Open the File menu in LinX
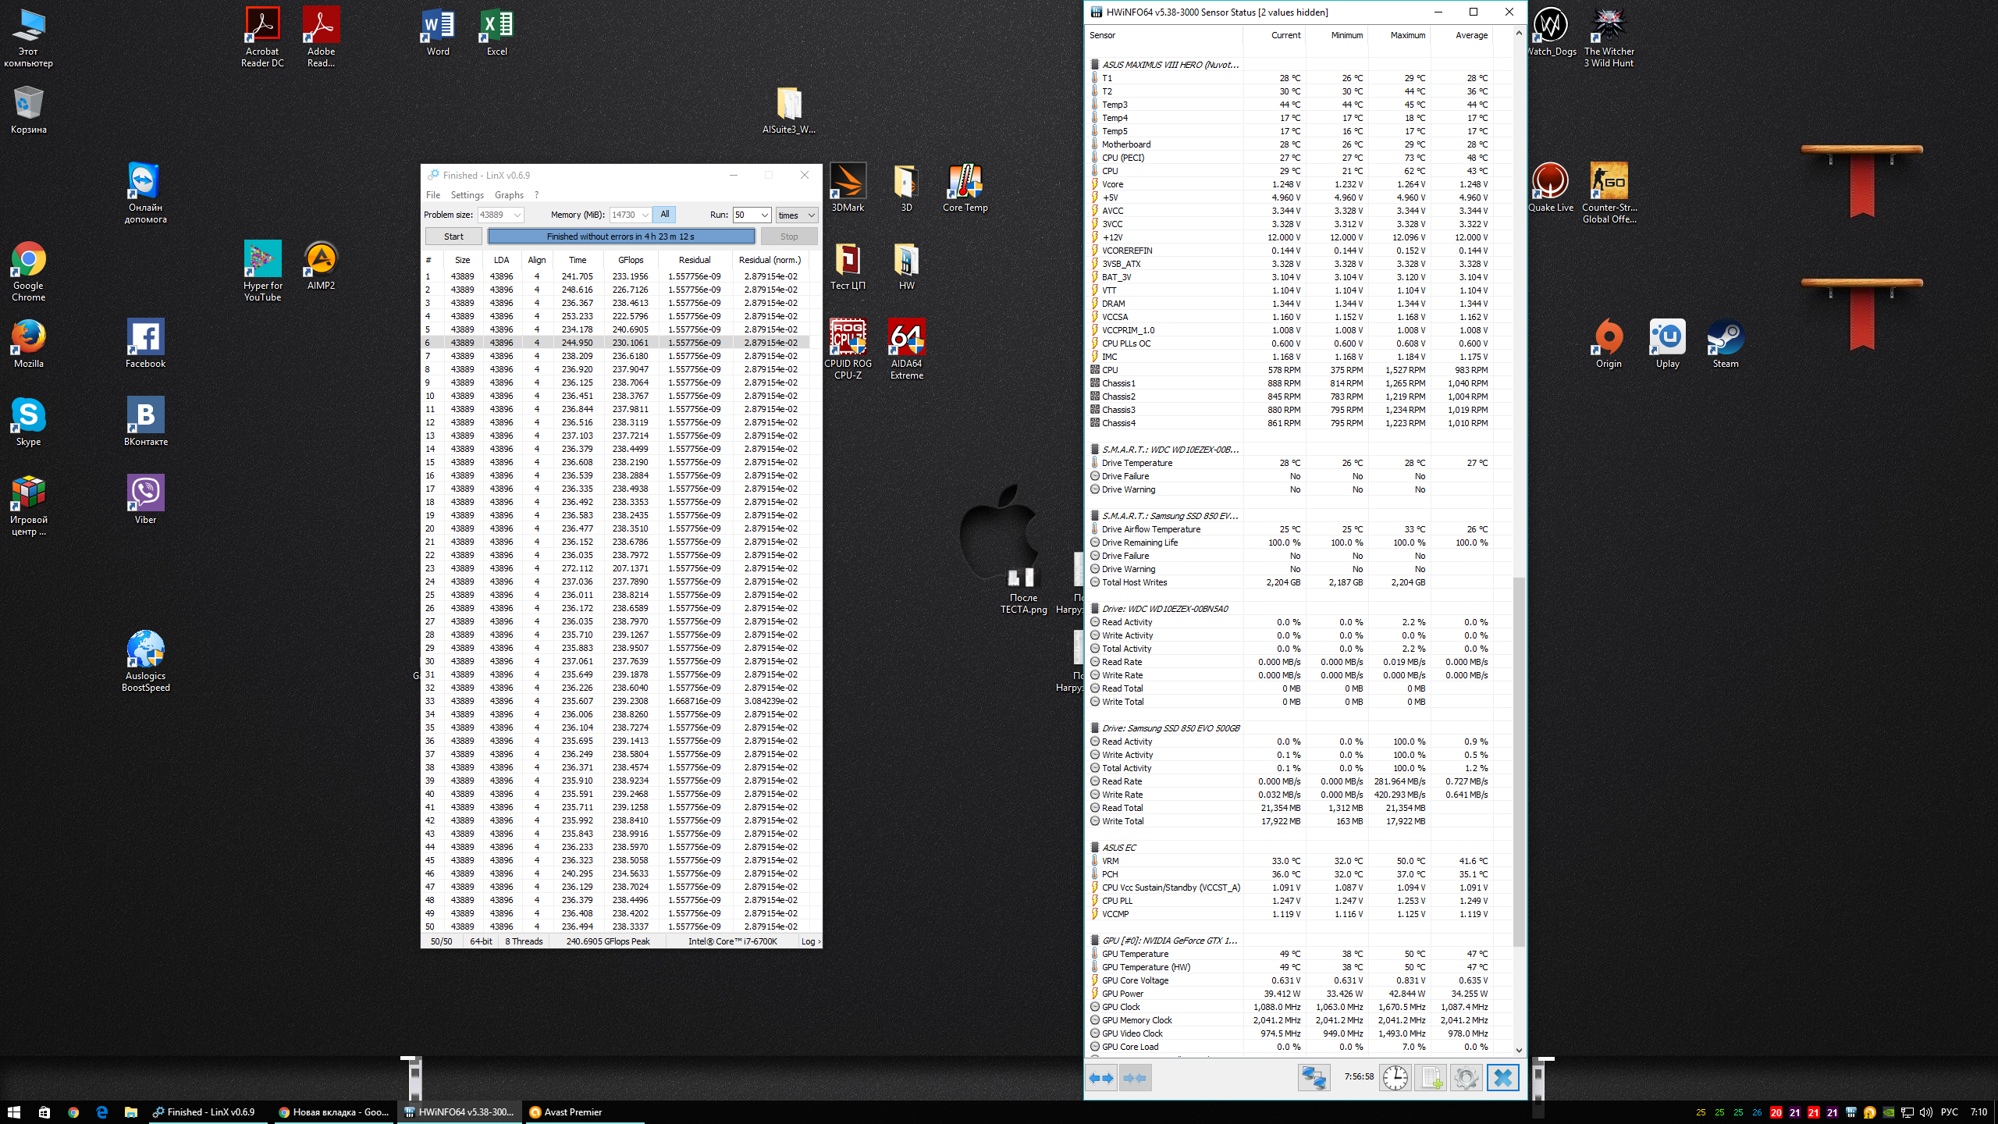1998x1124 pixels. pyautogui.click(x=433, y=195)
